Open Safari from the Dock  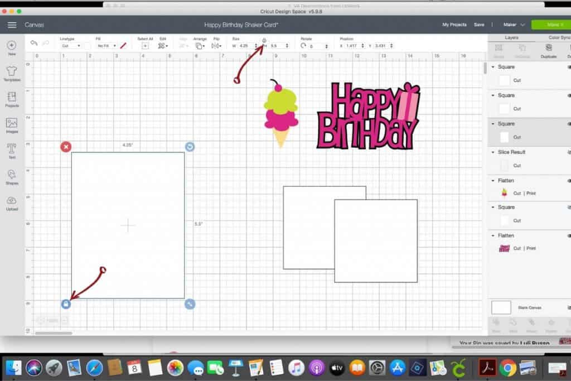pyautogui.click(x=94, y=368)
